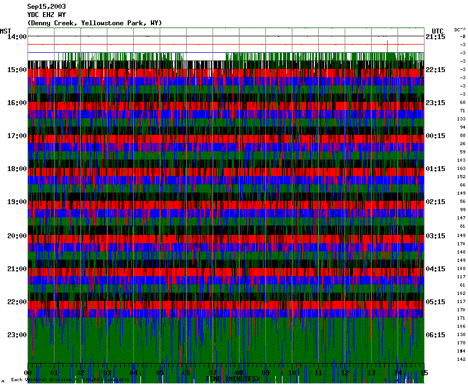
Task: Click minute marker 05 on the bottom axis
Action: 160,373
